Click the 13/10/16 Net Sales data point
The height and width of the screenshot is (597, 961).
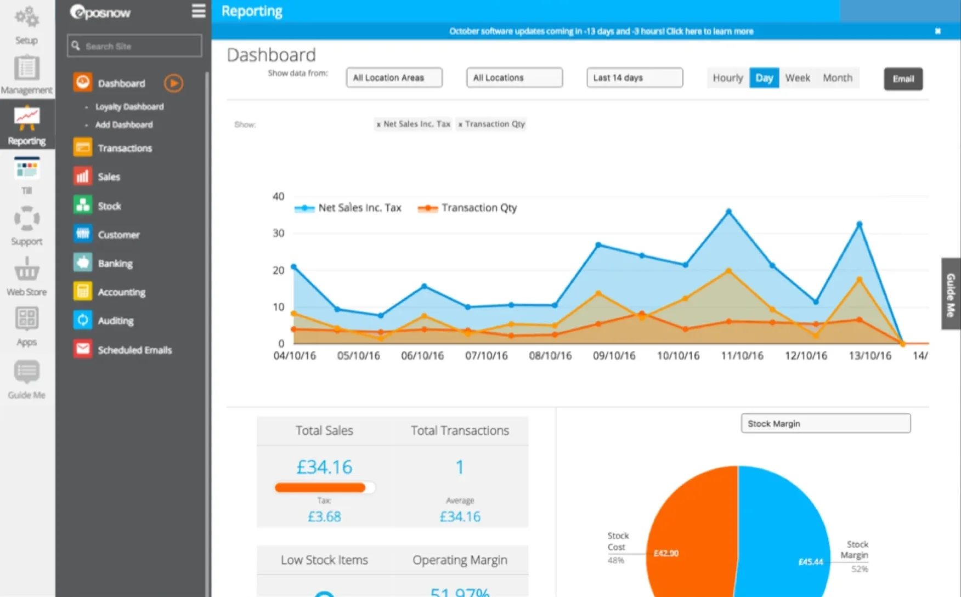[859, 224]
